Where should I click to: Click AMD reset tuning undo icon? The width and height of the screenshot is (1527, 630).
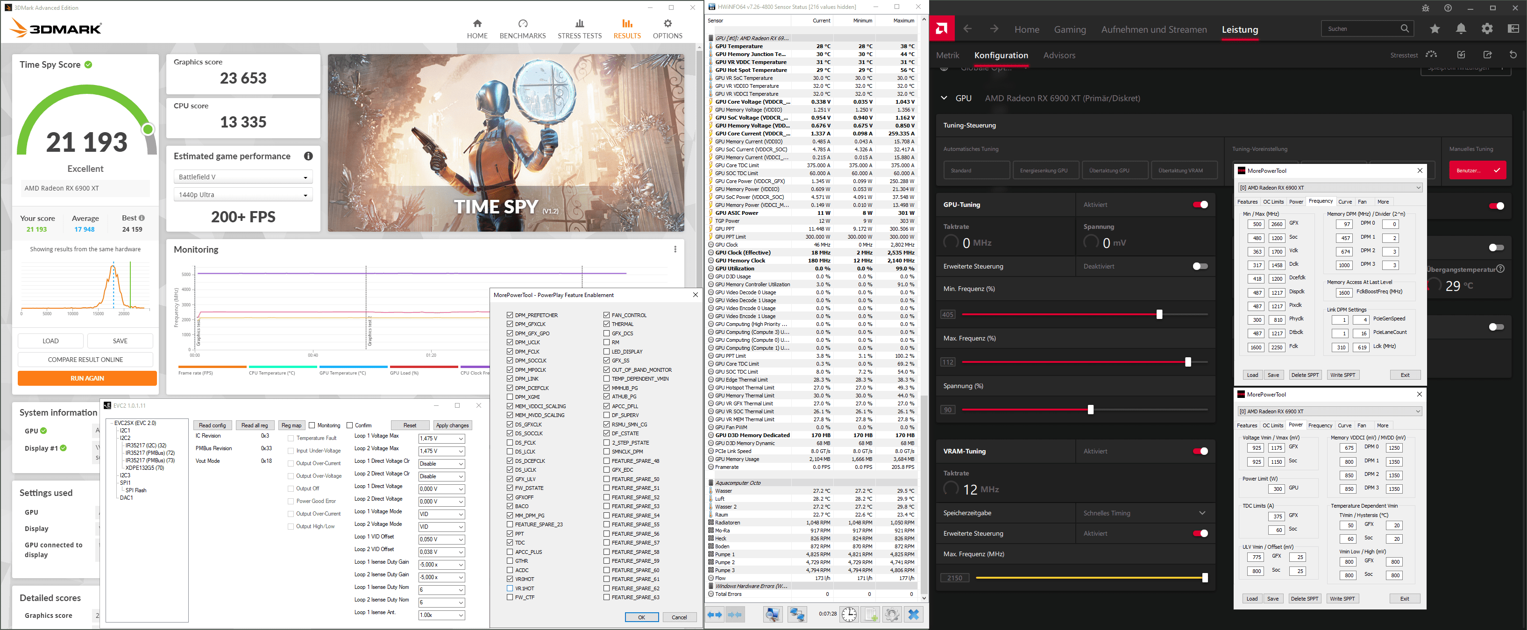point(1513,55)
